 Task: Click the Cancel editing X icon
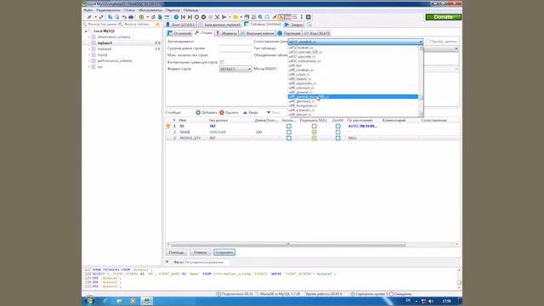[x=218, y=17]
